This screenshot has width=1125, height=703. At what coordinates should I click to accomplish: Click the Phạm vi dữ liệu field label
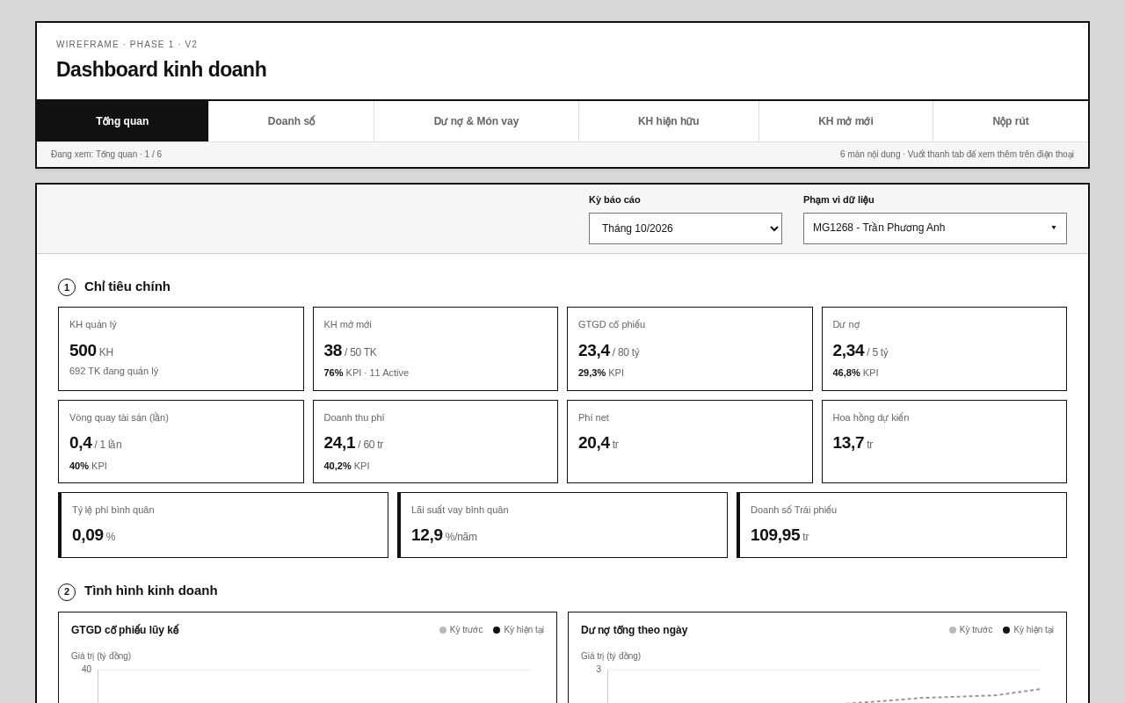[838, 199]
